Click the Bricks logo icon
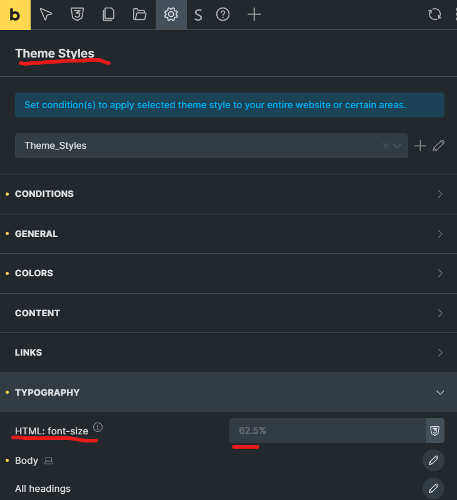 [x=15, y=15]
